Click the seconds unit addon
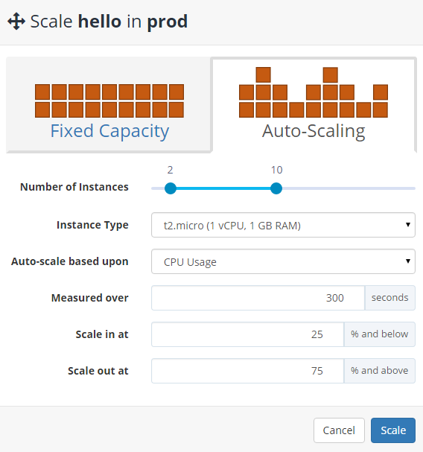Image resolution: width=423 pixels, height=452 pixels. click(389, 298)
